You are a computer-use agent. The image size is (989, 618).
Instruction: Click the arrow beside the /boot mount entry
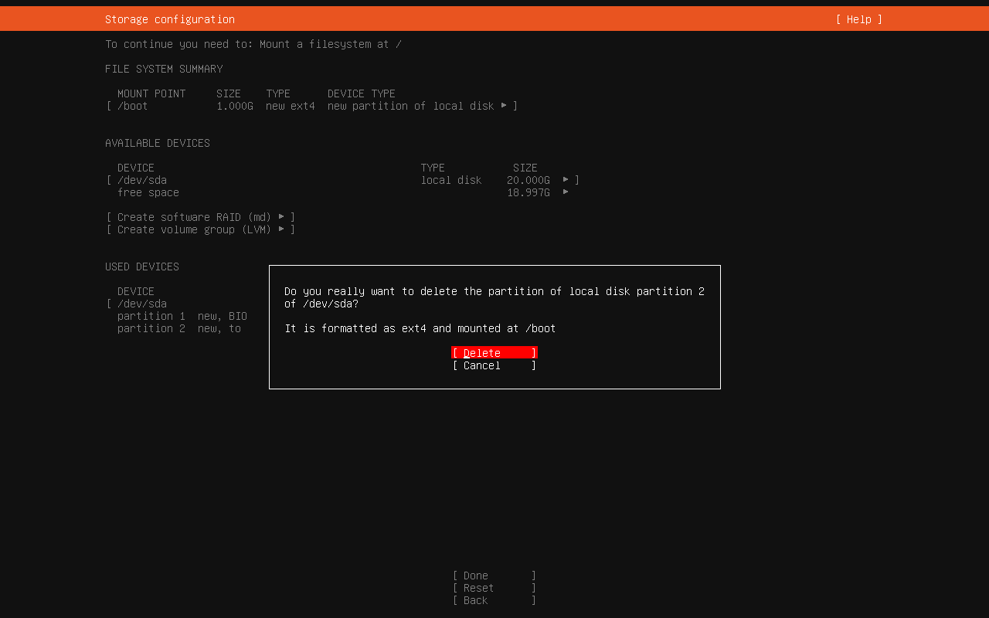(x=504, y=105)
